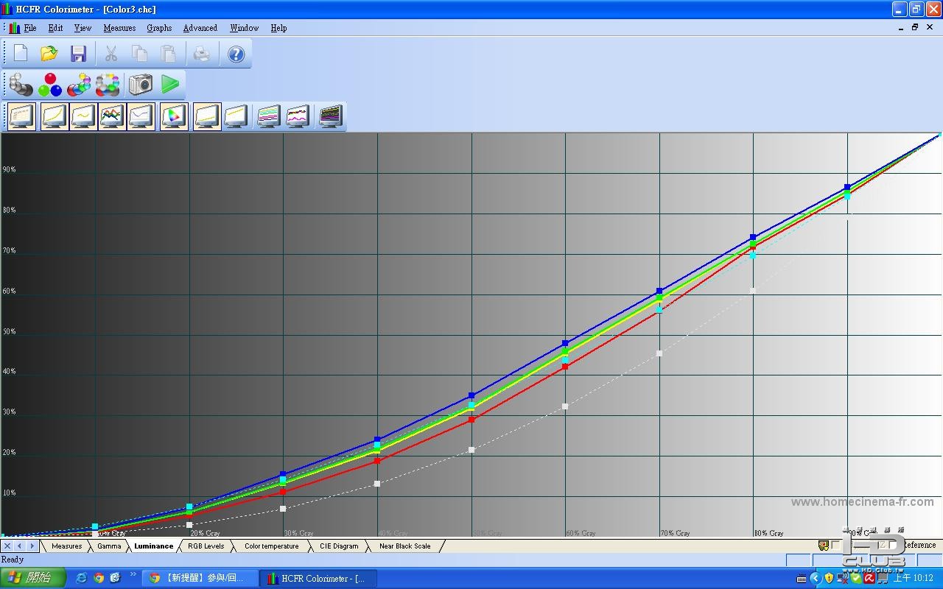The width and height of the screenshot is (943, 589).
Task: Toggle the RGB levels view toolbar button
Action: [x=111, y=116]
